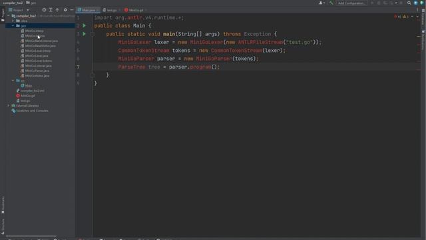Screen dimensions: 426x240
Task: Select MiniGoLexer.java in tree
Action: (35, 56)
